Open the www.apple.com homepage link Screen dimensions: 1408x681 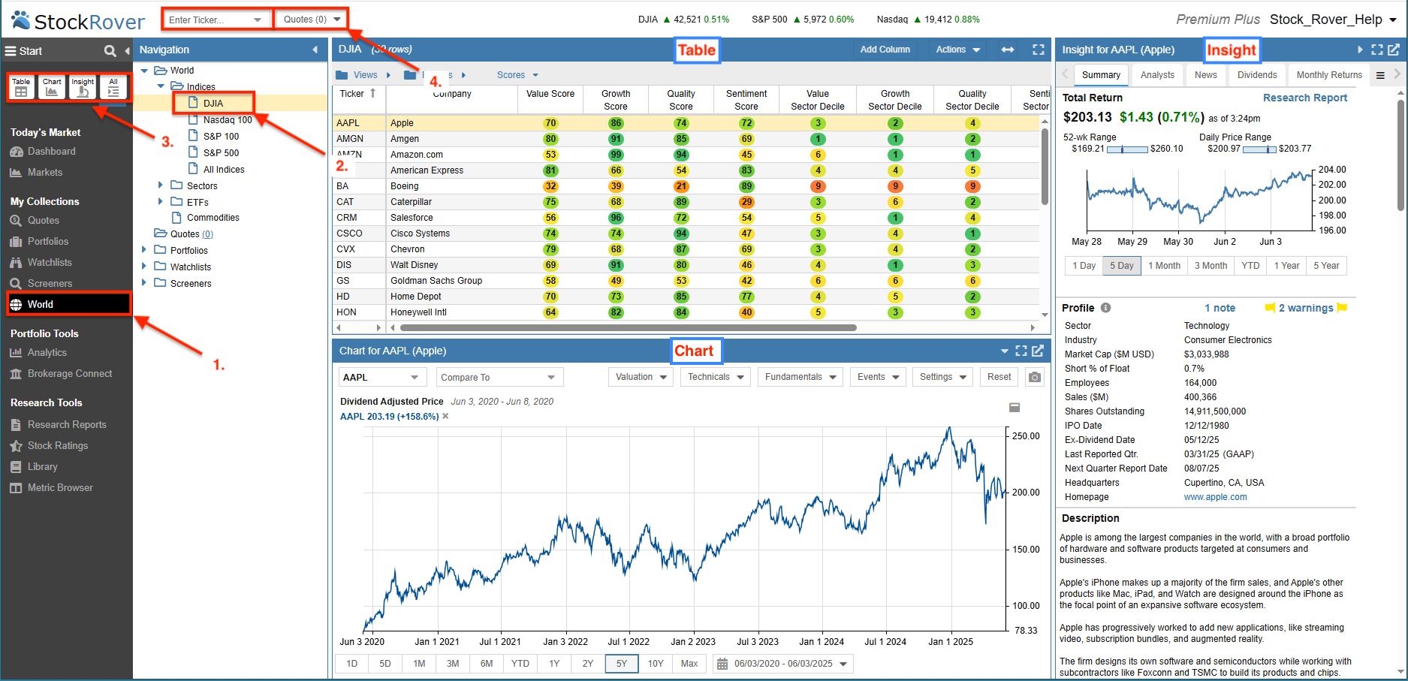(1215, 497)
